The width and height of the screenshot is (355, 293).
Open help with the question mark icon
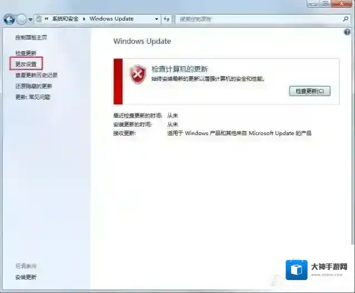347,32
